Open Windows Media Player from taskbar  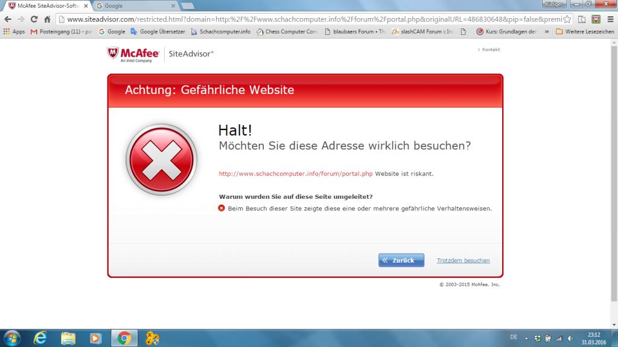click(95, 338)
